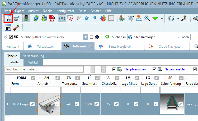Click the BMP table export icon
The image size is (198, 121).
pyautogui.click(x=8, y=19)
